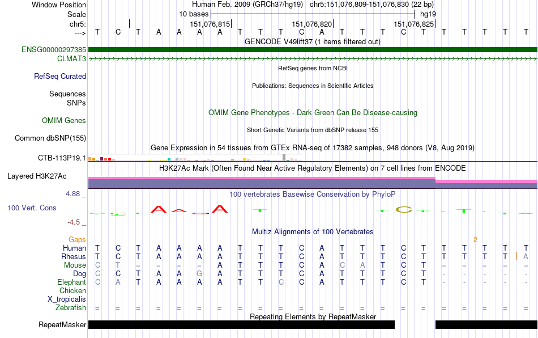The image size is (538, 338).
Task: Select the Human alignment row label
Action: point(74,248)
